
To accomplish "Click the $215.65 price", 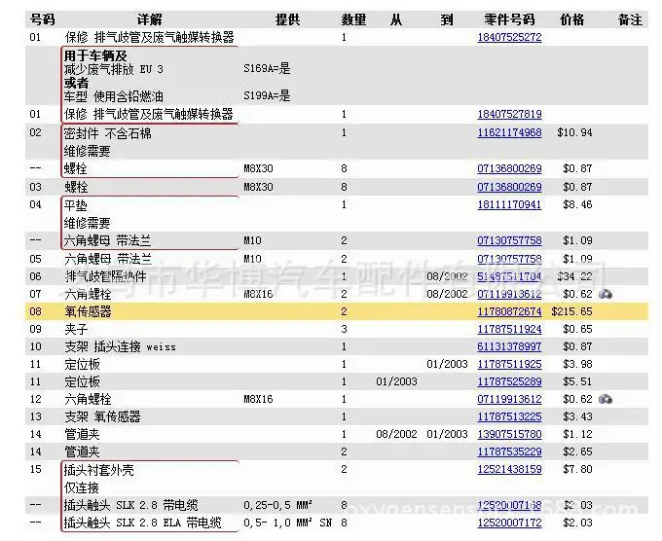I will click(571, 312).
